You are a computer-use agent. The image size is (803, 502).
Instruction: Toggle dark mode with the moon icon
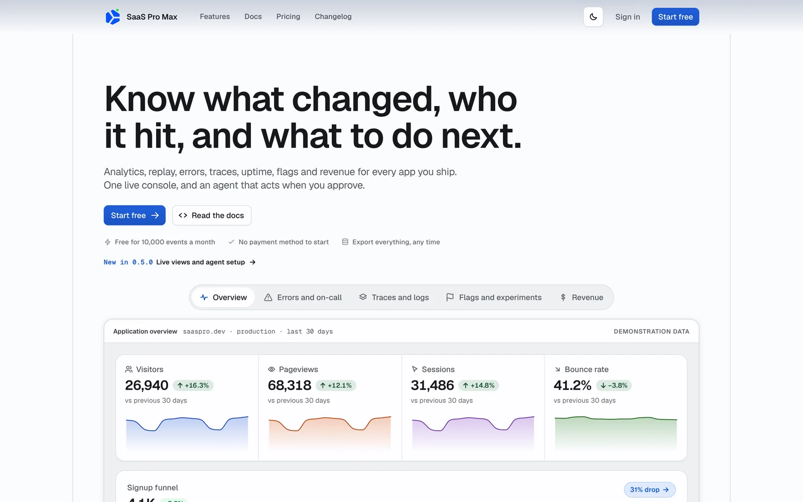593,17
